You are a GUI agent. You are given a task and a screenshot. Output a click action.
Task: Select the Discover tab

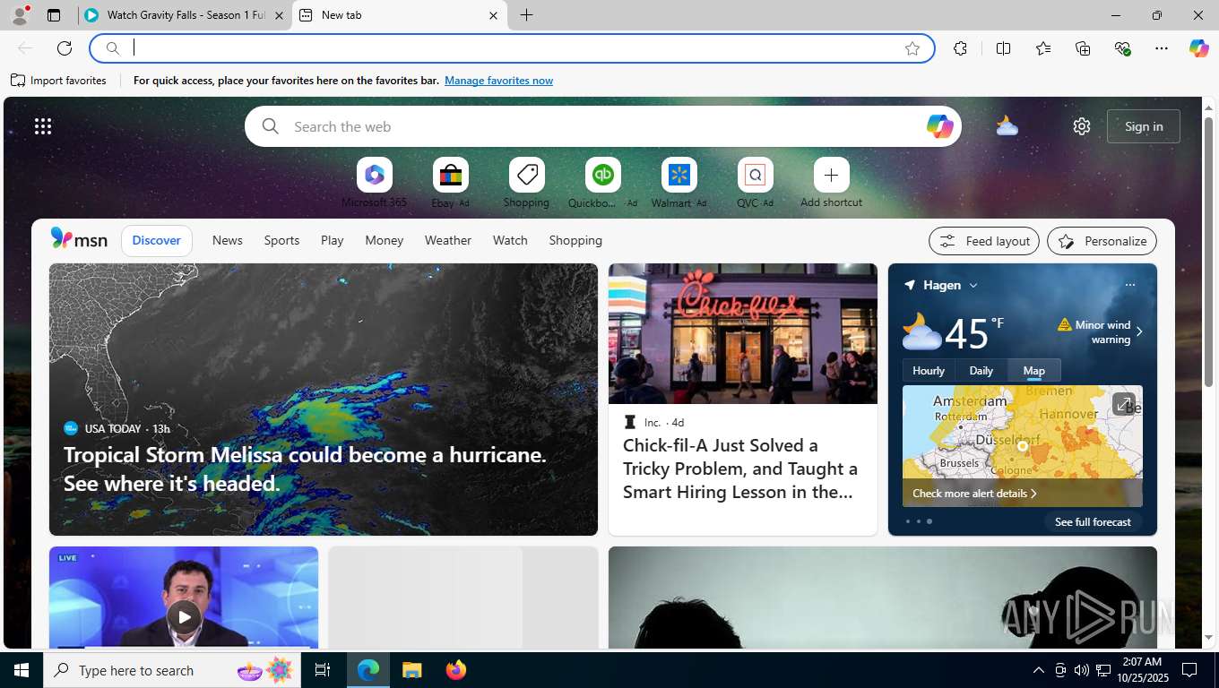point(157,240)
